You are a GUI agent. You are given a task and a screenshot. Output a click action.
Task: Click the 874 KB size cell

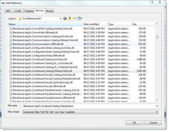pos(142,44)
